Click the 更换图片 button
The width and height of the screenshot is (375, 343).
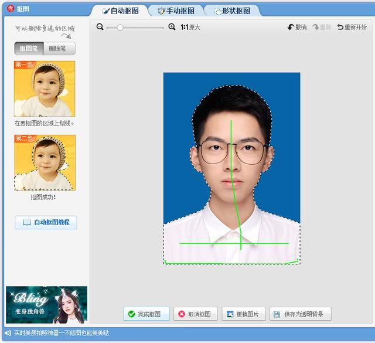coord(244,314)
